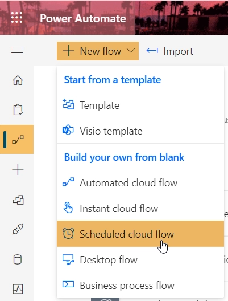Select Automated cloud flow
The width and height of the screenshot is (228, 301).
pyautogui.click(x=140, y=182)
